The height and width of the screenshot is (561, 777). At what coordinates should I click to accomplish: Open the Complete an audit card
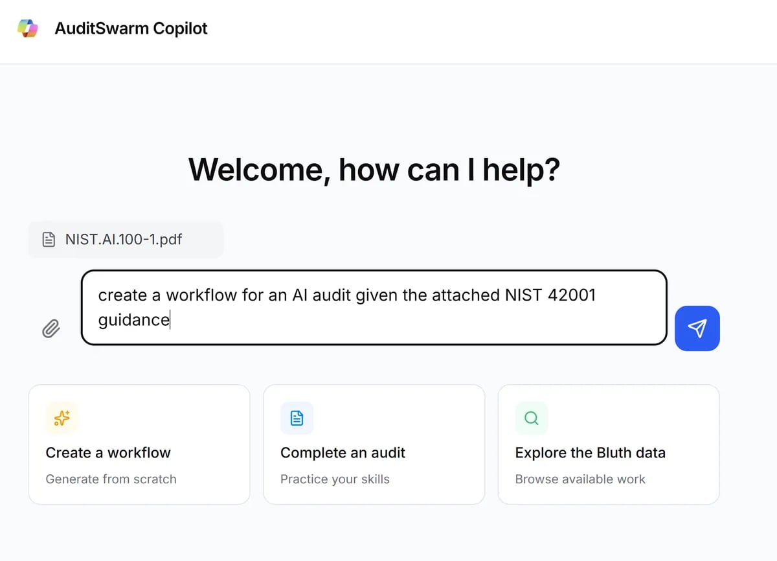point(374,444)
